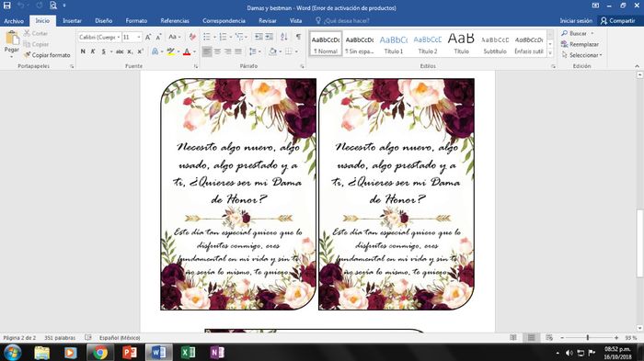The width and height of the screenshot is (644, 361).
Task: Open numbering list dropdown
Action: pyautogui.click(x=231, y=37)
